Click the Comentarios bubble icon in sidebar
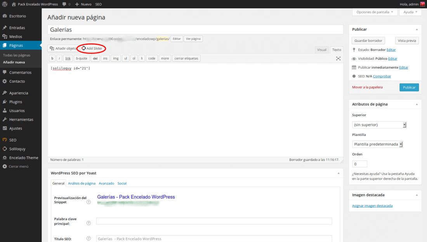This screenshot has height=242, width=427. point(5,72)
